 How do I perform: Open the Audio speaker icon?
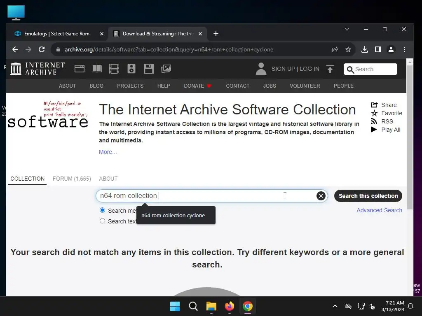[131, 69]
